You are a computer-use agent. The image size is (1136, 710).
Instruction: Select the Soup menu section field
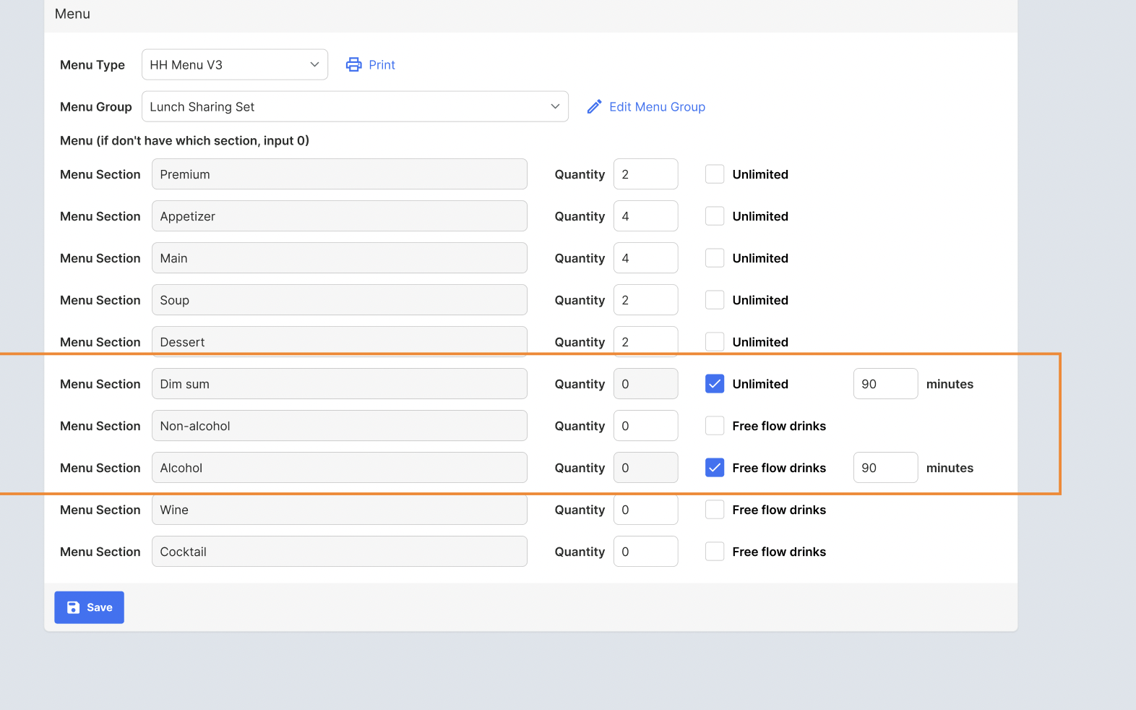pyautogui.click(x=339, y=300)
